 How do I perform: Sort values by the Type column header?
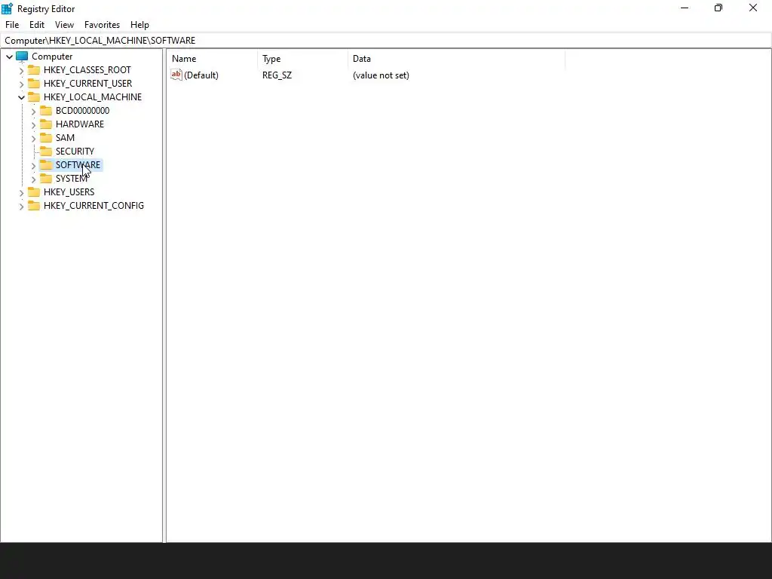(303, 59)
